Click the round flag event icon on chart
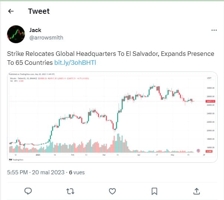 click(x=198, y=150)
